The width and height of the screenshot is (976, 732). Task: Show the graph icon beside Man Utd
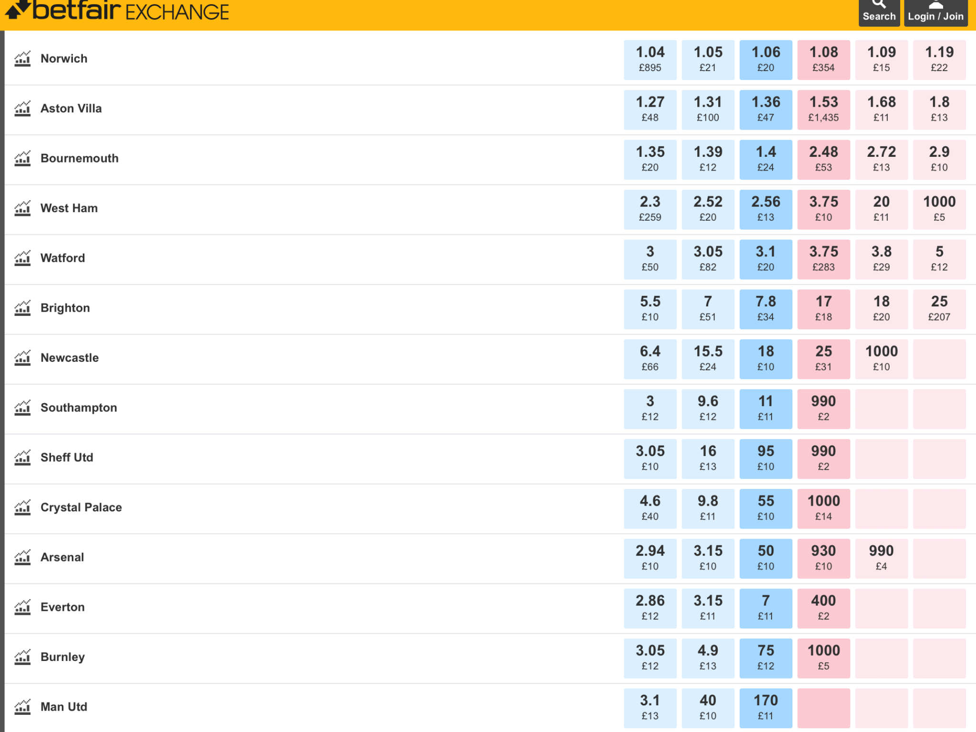[x=22, y=707]
